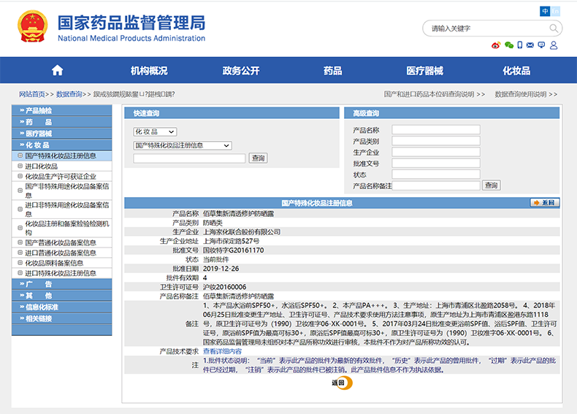Open the 国产特殊化妆品注册信息 dropdown
The height and width of the screenshot is (414, 577).
pyautogui.click(x=182, y=145)
